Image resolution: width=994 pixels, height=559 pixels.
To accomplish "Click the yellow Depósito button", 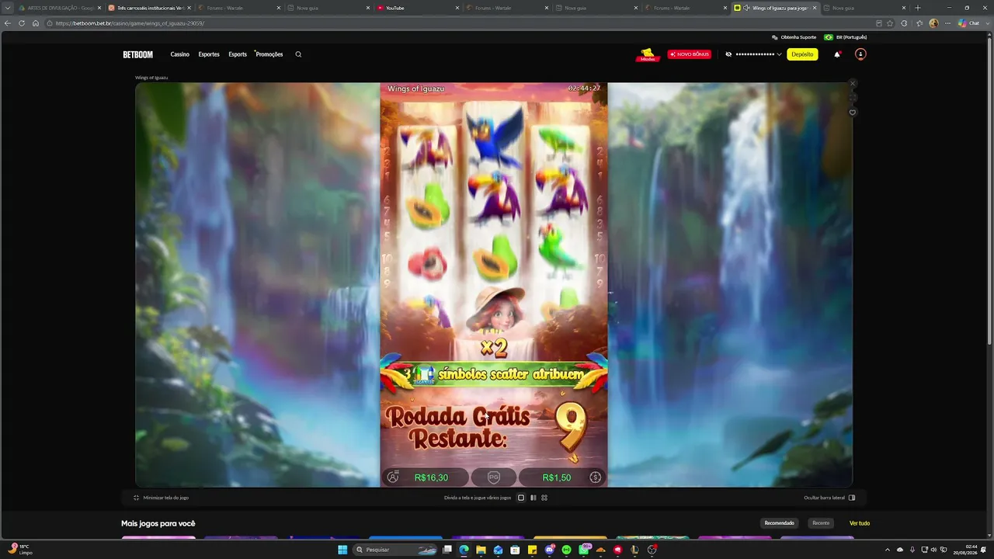I will 802,54.
